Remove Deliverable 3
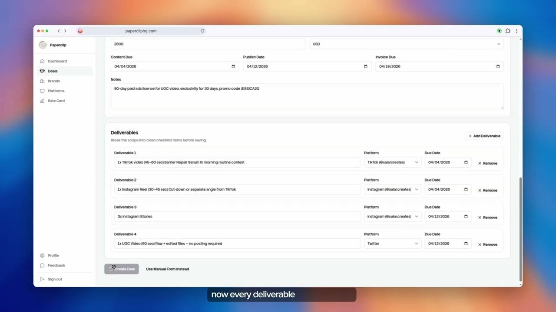 click(487, 218)
